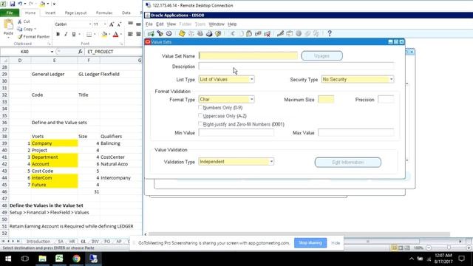Open Oracle Edit menu
Viewport: 473px width, 266px height.
(x=160, y=24)
